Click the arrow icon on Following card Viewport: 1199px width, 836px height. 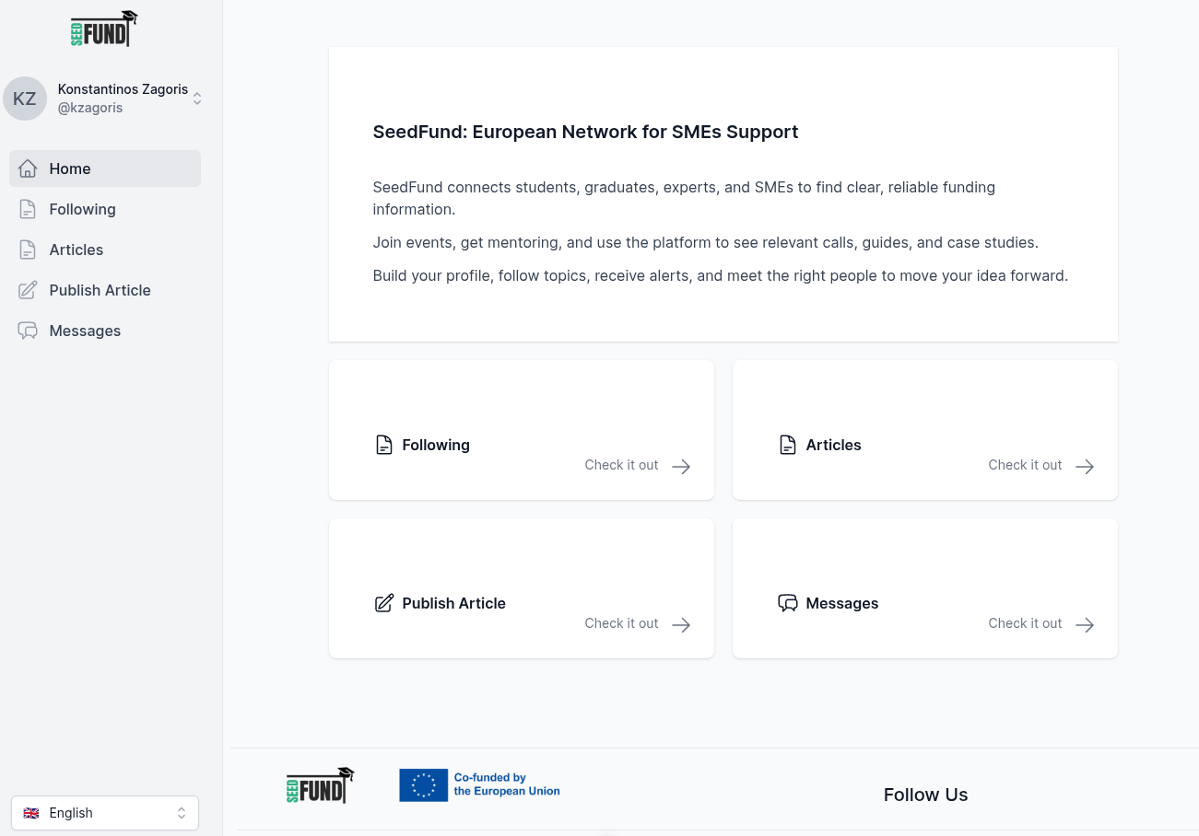(x=681, y=467)
